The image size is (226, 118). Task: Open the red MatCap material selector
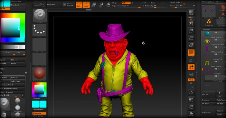tap(39, 74)
